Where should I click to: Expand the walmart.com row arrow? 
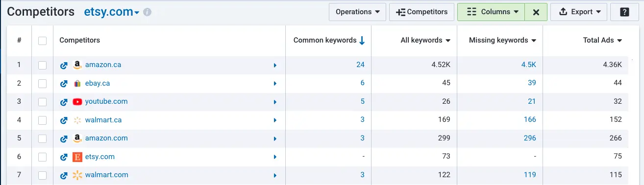(x=275, y=175)
